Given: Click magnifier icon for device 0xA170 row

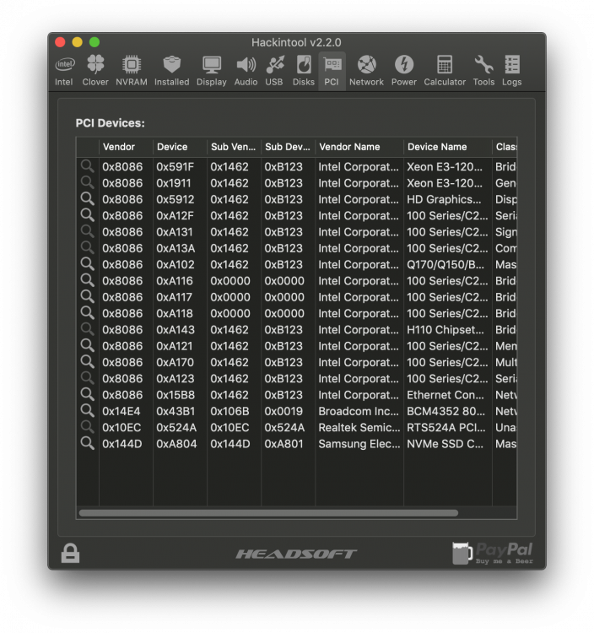Looking at the screenshot, I should (87, 361).
